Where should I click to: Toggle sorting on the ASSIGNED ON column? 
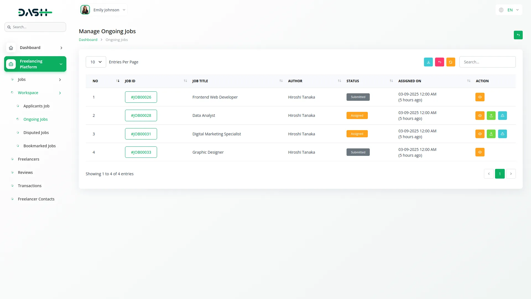click(468, 81)
